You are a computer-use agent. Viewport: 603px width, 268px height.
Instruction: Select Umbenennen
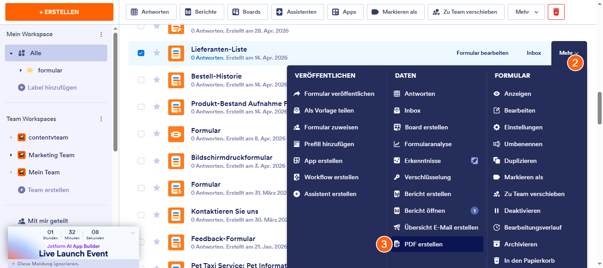[518, 144]
